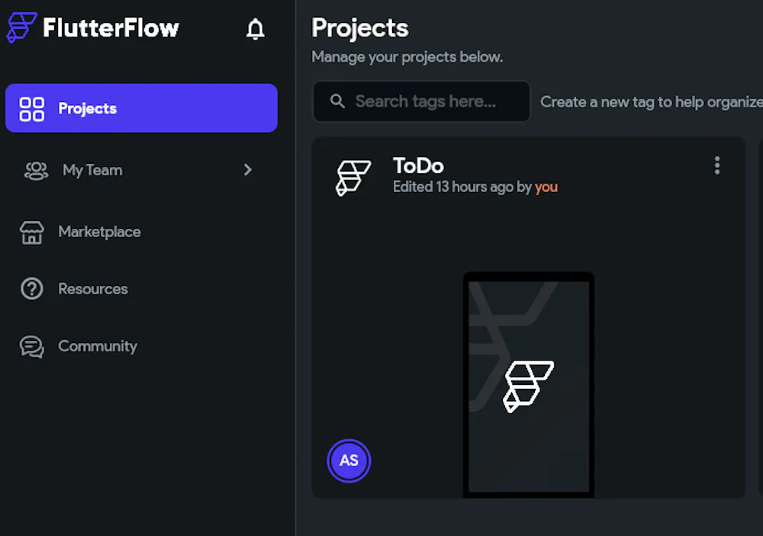Viewport: 763px width, 536px height.
Task: Click the search magnifier icon
Action: 337,101
